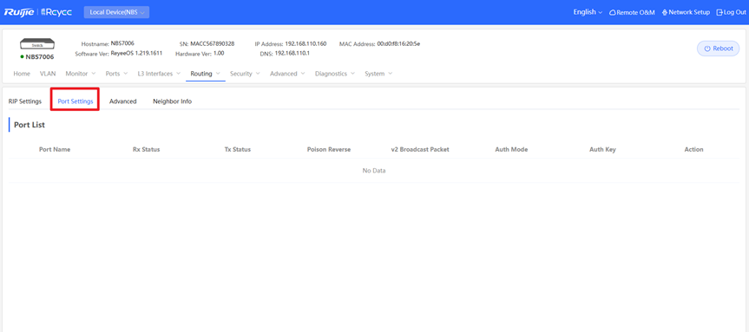Click the Poison Reverse column header
749x332 pixels.
click(329, 149)
